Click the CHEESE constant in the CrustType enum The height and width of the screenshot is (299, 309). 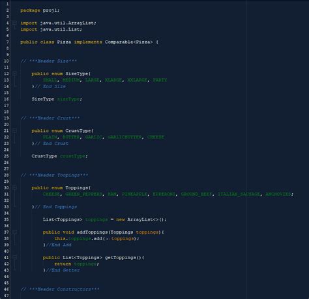pyautogui.click(x=156, y=137)
